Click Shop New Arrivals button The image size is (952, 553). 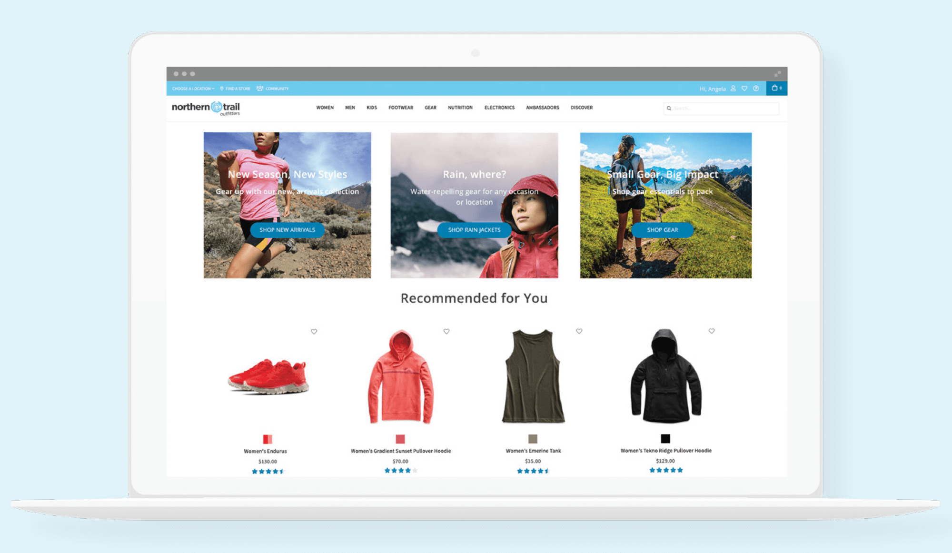click(288, 229)
